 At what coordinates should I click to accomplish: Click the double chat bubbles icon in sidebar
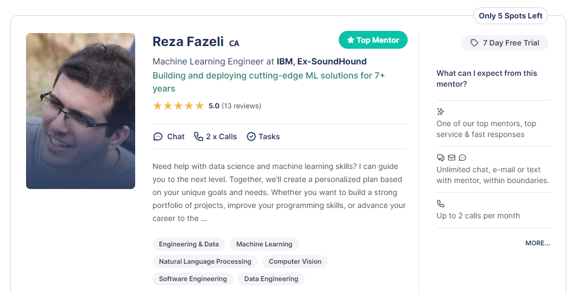pos(440,158)
